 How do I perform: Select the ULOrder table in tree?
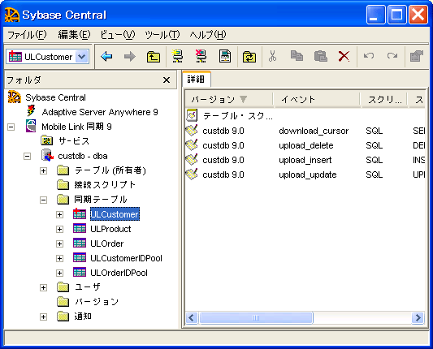click(107, 243)
